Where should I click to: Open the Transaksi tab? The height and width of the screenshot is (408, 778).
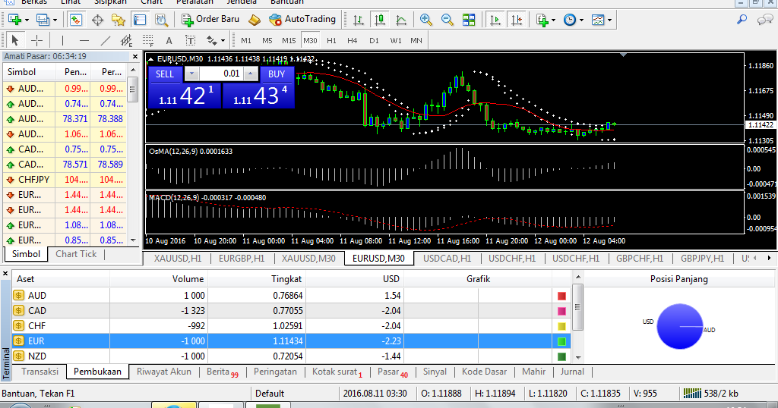40,372
